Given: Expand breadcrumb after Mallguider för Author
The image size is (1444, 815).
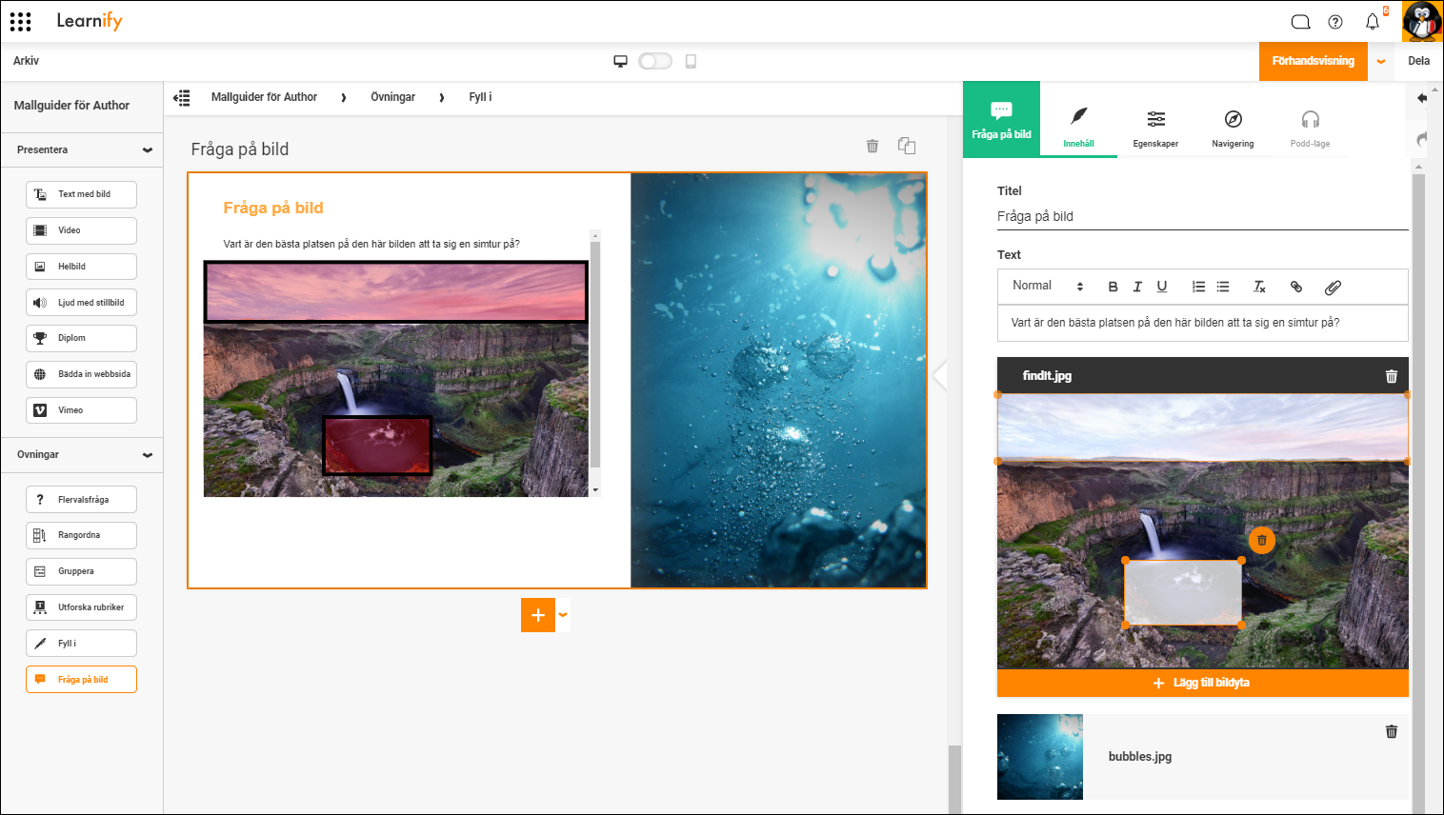Looking at the screenshot, I should [344, 98].
